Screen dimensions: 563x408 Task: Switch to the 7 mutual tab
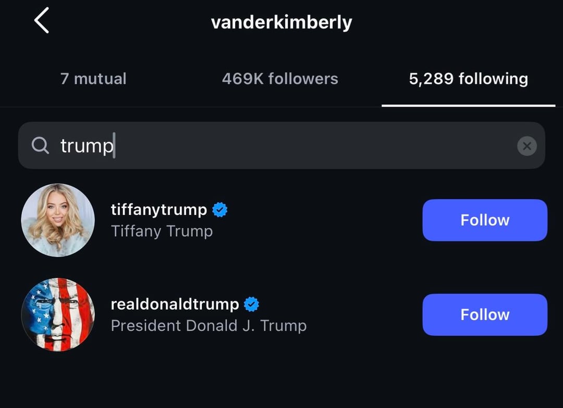(93, 79)
